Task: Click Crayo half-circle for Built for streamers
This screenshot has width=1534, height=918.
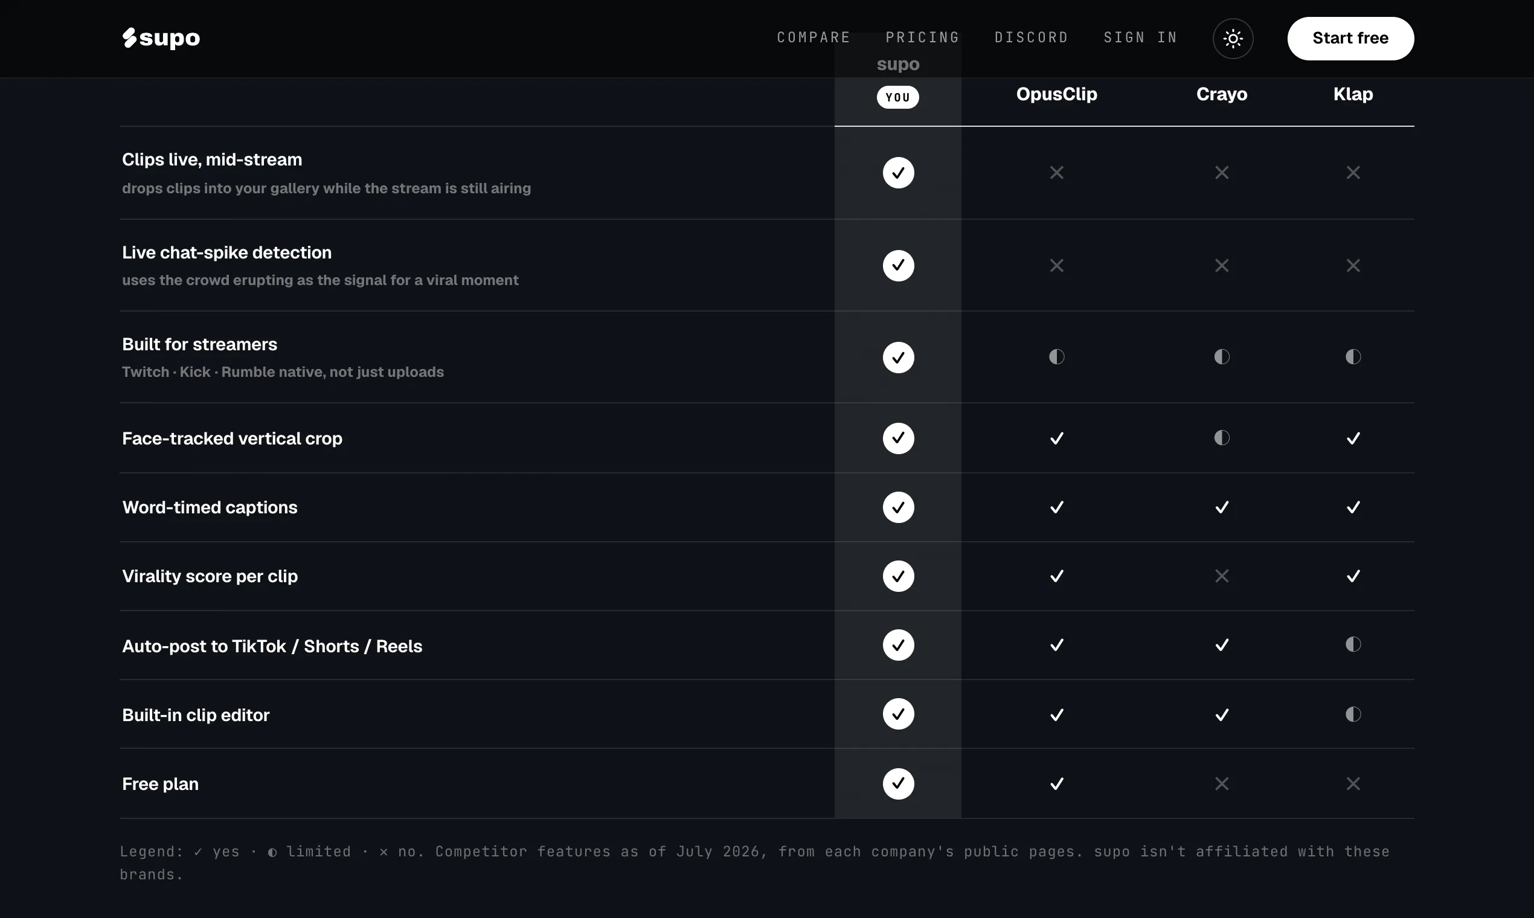Action: pos(1222,356)
